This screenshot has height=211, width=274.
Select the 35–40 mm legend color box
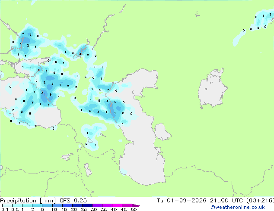click(x=107, y=205)
